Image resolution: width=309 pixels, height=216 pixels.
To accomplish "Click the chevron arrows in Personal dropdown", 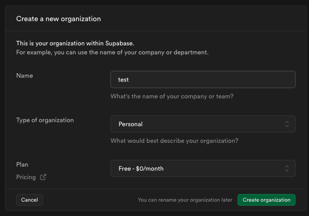I will 287,124.
